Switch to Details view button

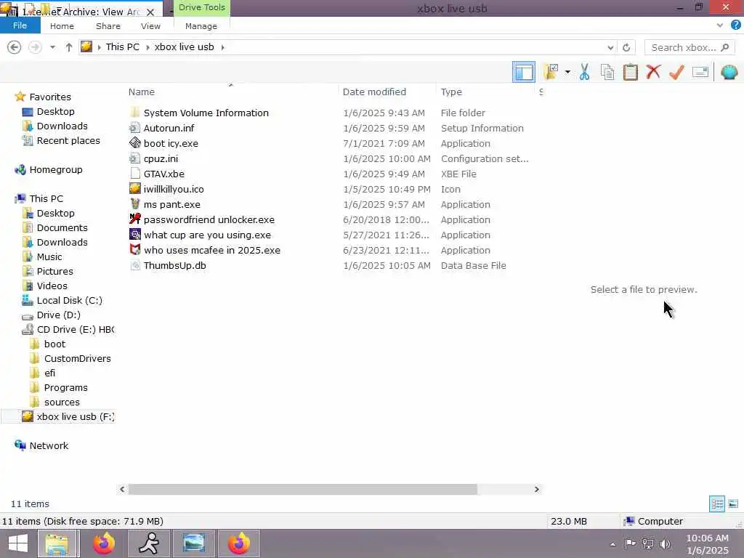point(717,504)
